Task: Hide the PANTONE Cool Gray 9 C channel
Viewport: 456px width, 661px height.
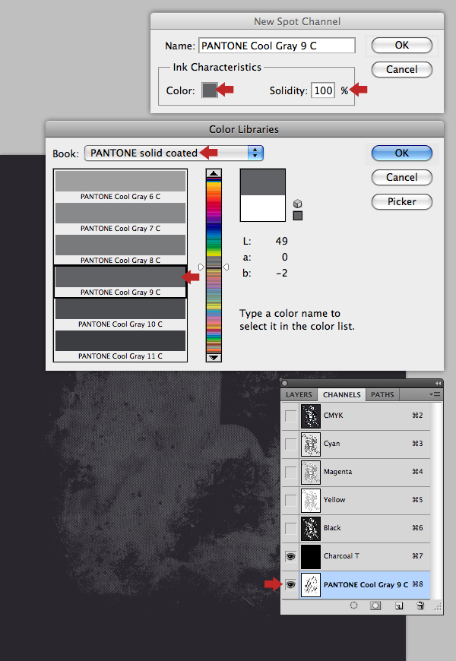Action: pos(290,585)
